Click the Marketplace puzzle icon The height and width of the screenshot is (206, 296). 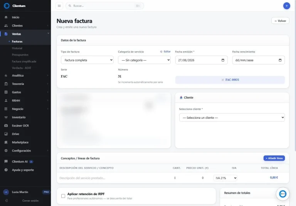[6, 142]
